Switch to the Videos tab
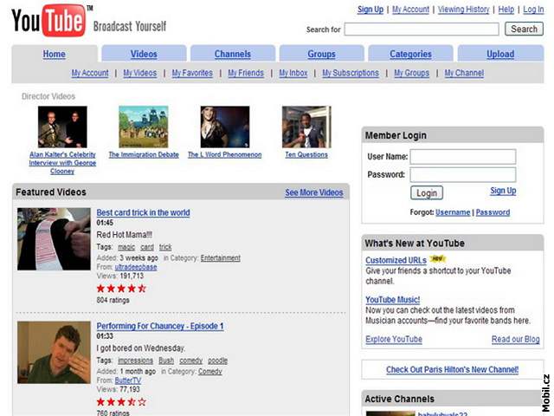This screenshot has height=416, width=554. (x=144, y=54)
